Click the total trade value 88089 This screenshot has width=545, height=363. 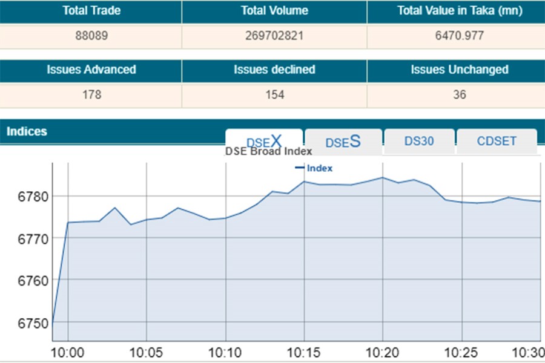[91, 36]
